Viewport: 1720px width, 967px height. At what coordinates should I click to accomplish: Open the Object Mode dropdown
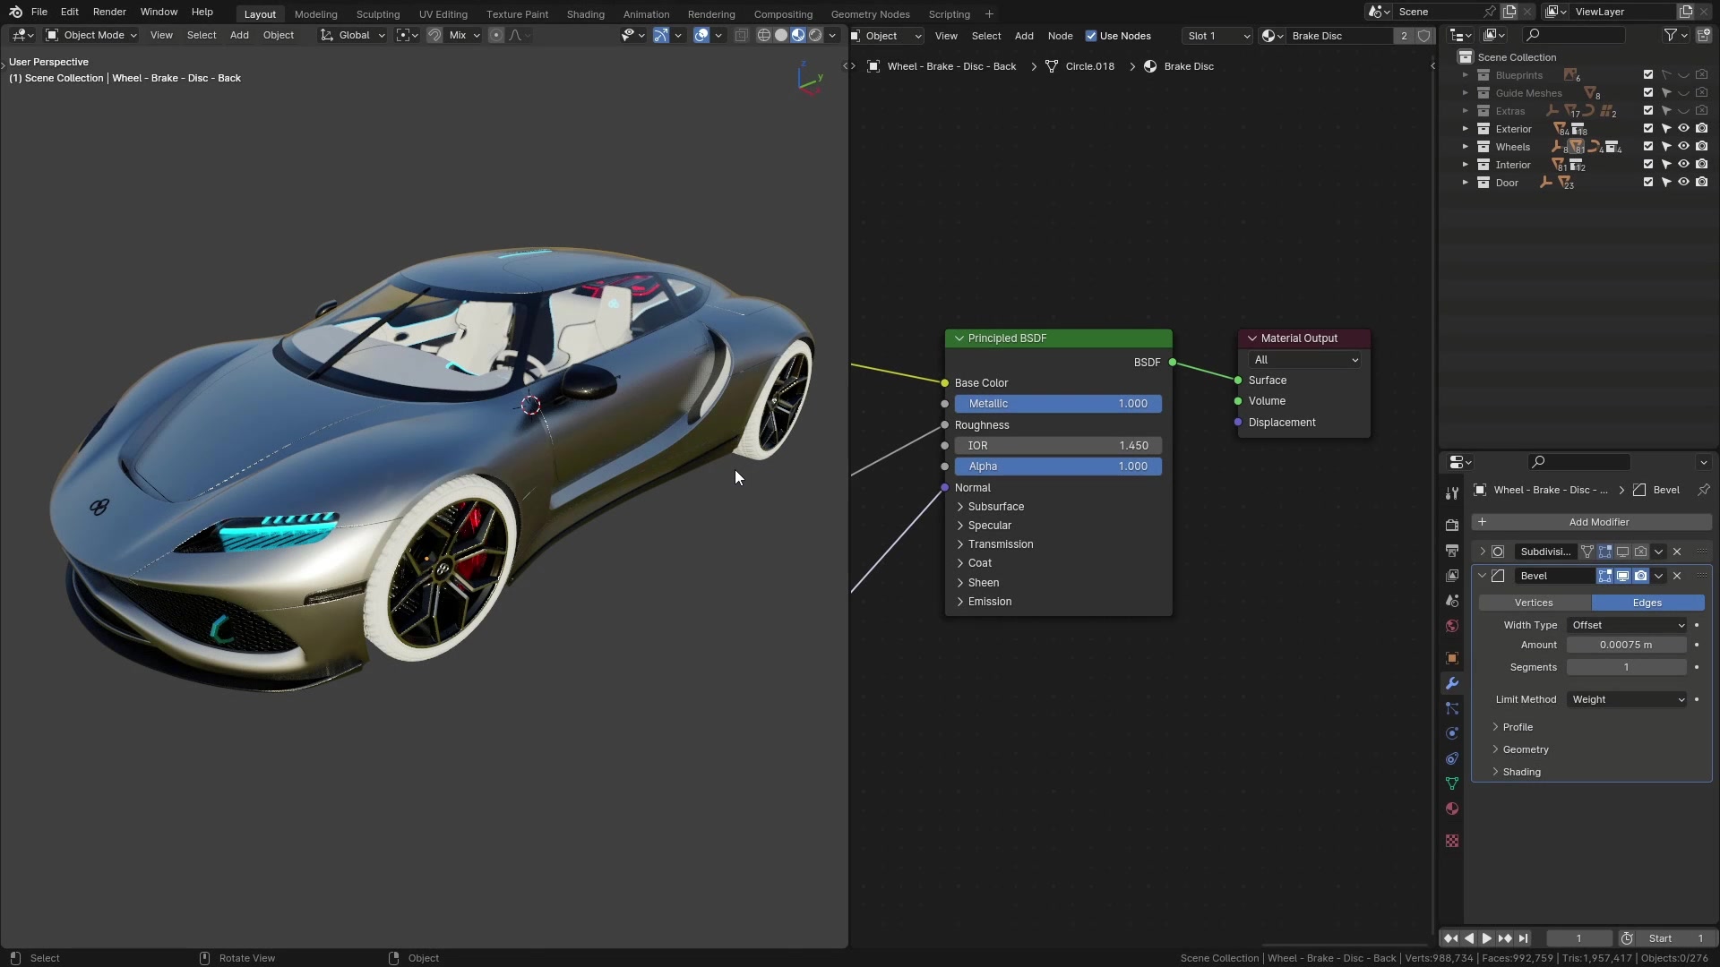coord(91,35)
